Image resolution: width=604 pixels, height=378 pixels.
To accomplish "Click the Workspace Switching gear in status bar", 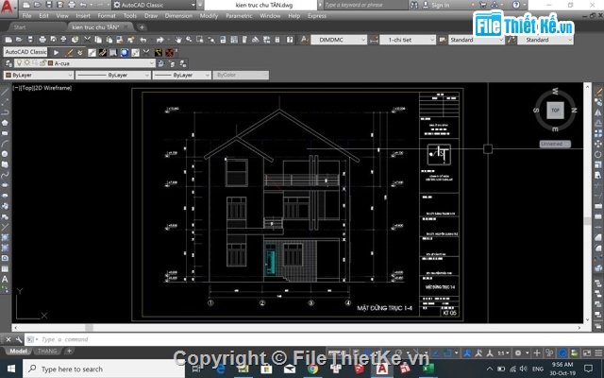I will [518, 352].
